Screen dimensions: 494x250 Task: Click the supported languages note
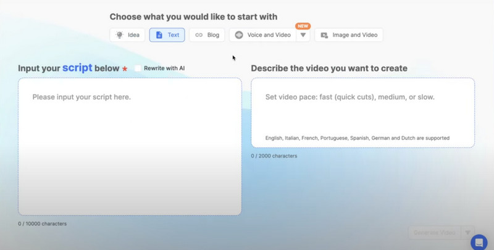(x=357, y=138)
